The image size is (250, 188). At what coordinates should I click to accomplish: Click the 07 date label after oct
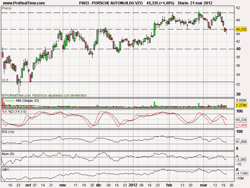click(x=35, y=185)
